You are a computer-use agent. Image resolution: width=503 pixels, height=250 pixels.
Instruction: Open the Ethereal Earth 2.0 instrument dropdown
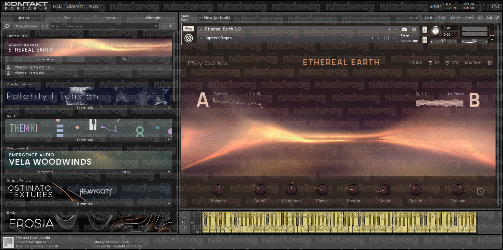pos(201,29)
